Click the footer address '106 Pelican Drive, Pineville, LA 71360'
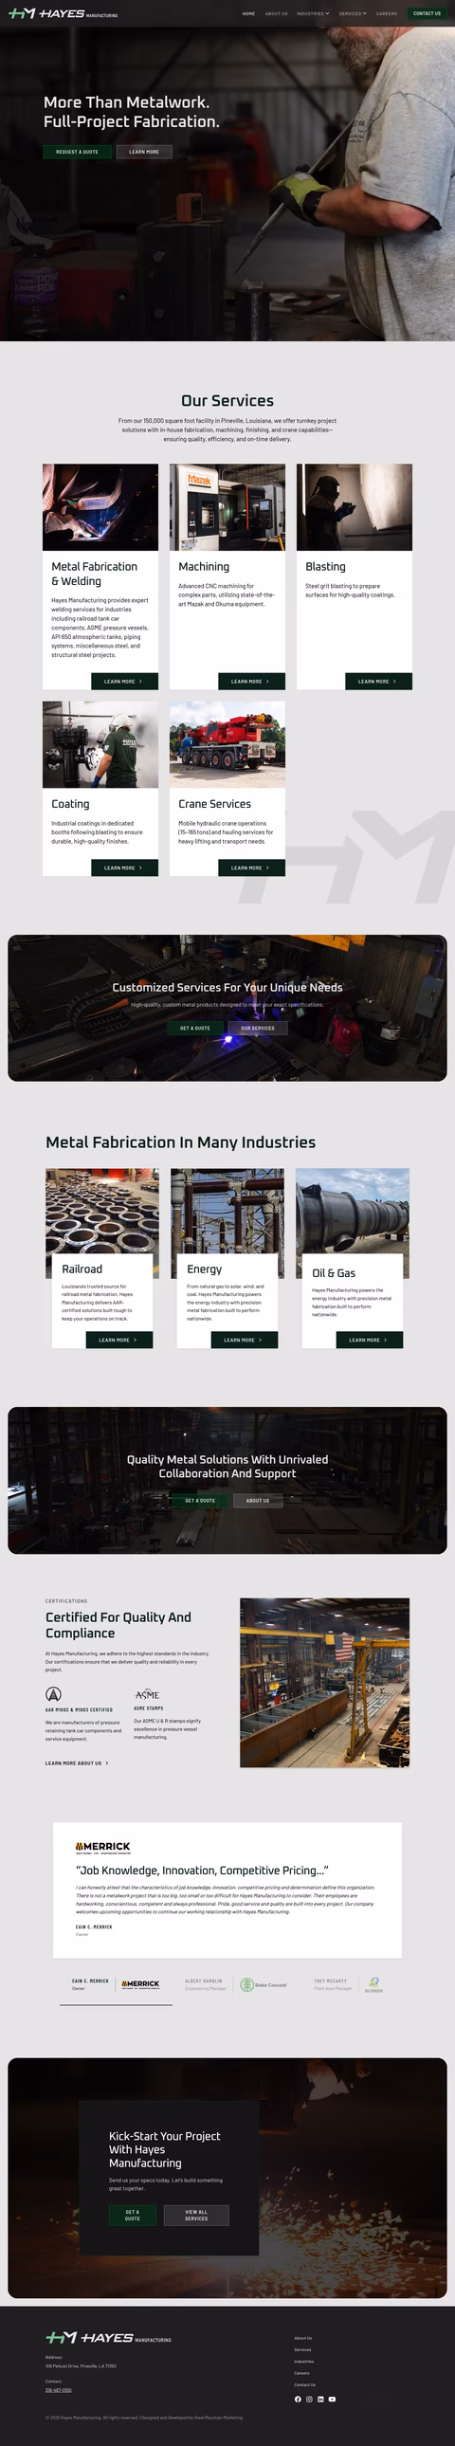 tap(81, 2366)
